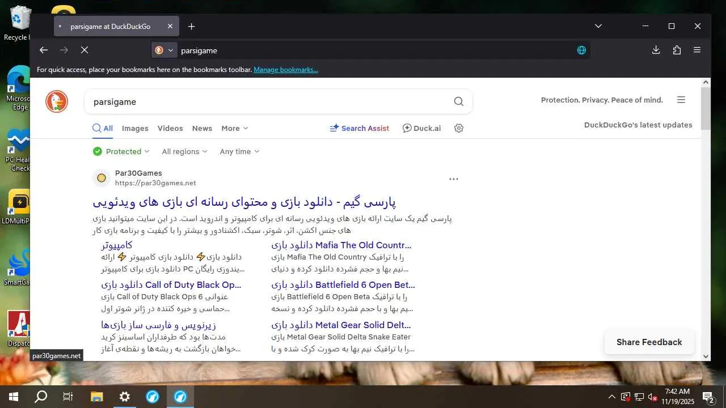Go back to the previous page
Image resolution: width=726 pixels, height=408 pixels.
click(44, 50)
